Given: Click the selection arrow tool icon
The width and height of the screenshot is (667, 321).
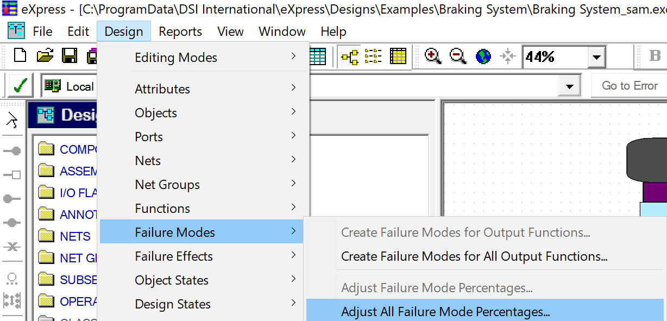Looking at the screenshot, I should [x=12, y=121].
